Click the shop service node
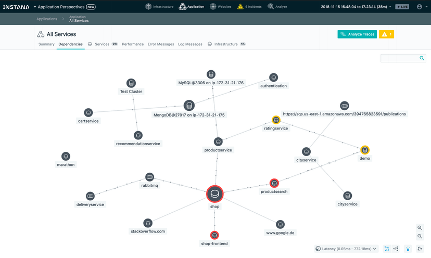 [214, 193]
